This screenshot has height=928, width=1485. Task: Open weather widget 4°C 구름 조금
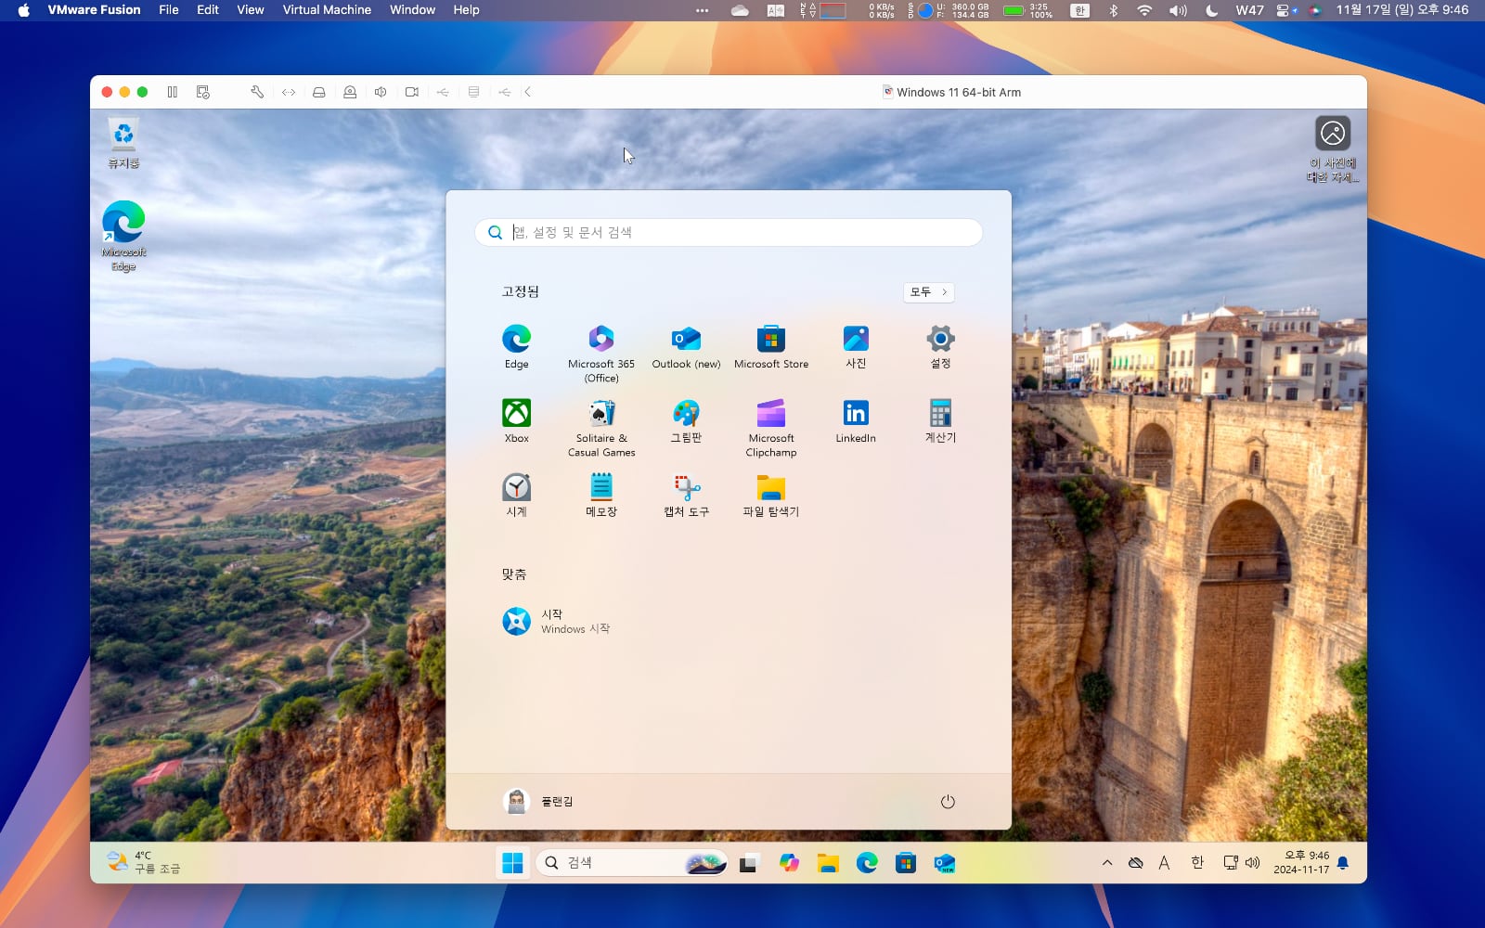[144, 863]
